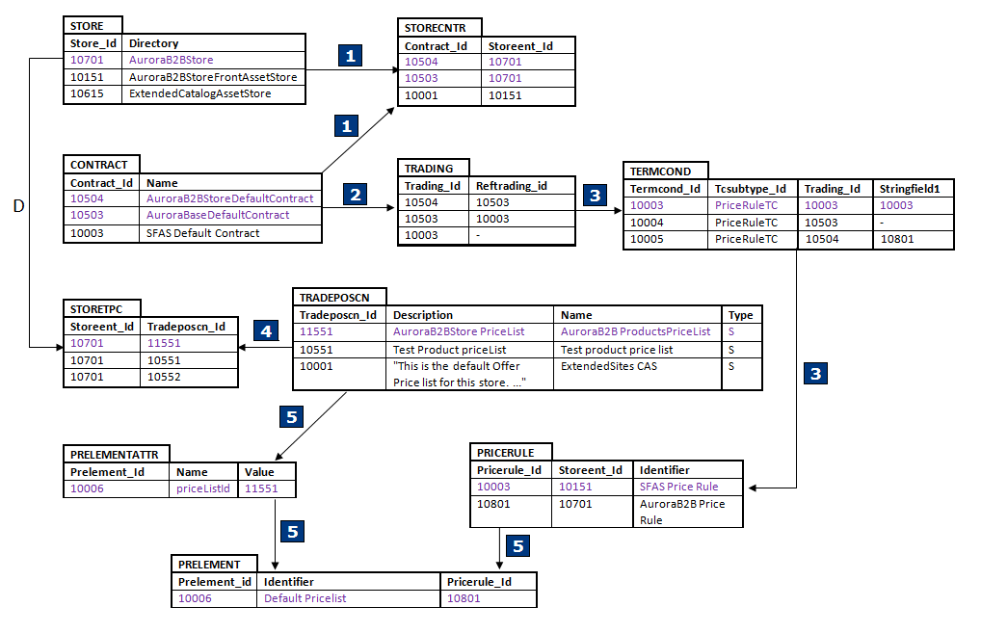The image size is (981, 633).
Task: Click the "3" badge between TRADING and TERMCOND
Action: click(x=595, y=196)
